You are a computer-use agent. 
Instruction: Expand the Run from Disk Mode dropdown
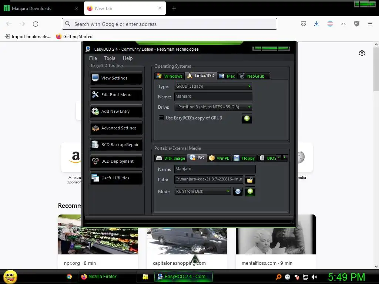click(x=202, y=191)
